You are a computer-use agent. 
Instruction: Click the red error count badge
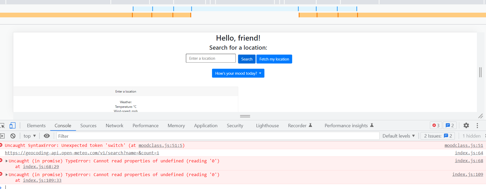436,126
